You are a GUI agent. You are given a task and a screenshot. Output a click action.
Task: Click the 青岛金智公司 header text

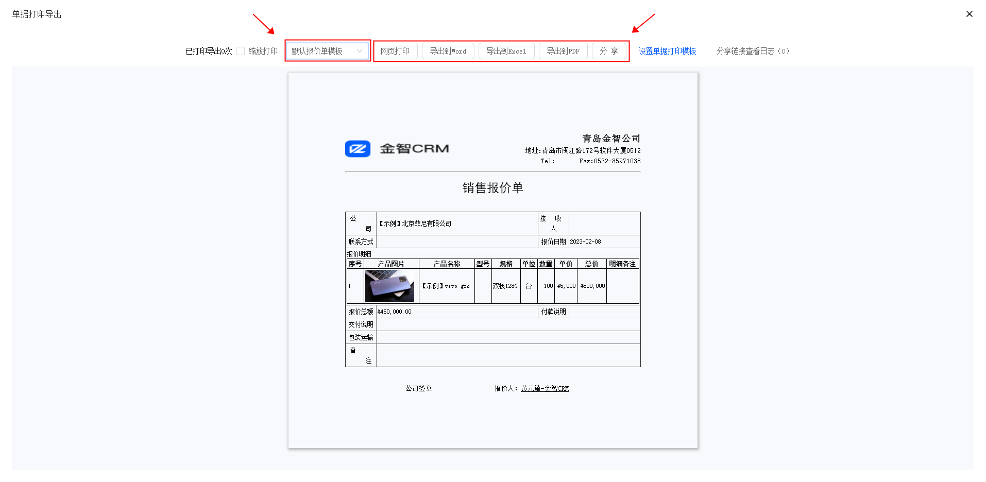tap(611, 138)
